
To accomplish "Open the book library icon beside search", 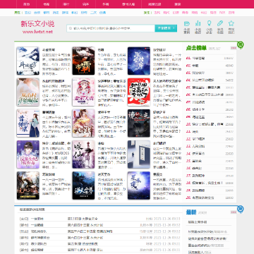I will coord(187,23).
